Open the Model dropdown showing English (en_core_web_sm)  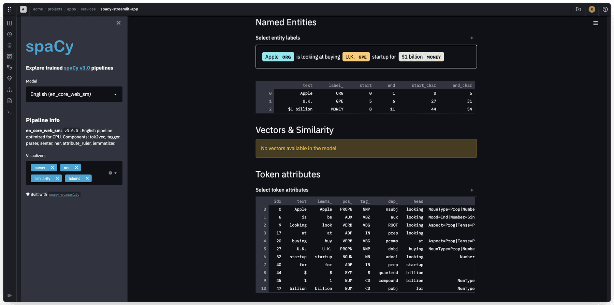[74, 94]
